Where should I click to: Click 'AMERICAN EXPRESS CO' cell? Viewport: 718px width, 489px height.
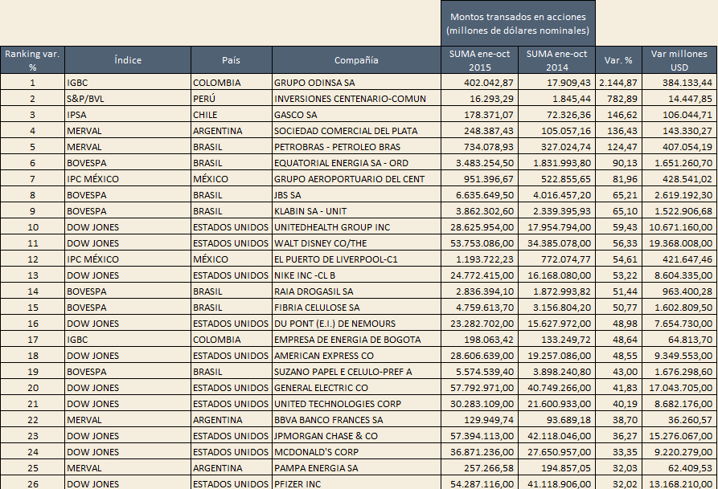[x=356, y=356]
